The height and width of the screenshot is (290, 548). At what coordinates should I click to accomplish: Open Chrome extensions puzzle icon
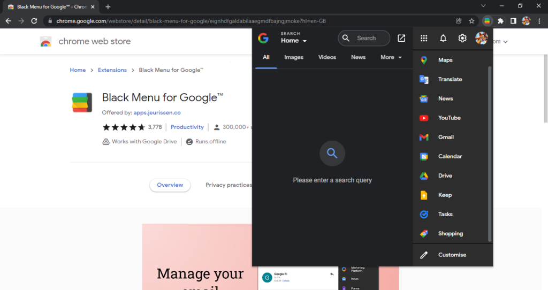500,21
